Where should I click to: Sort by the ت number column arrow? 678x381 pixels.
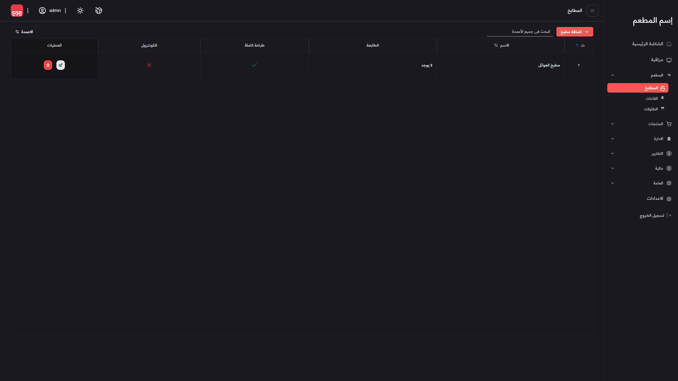click(x=577, y=45)
